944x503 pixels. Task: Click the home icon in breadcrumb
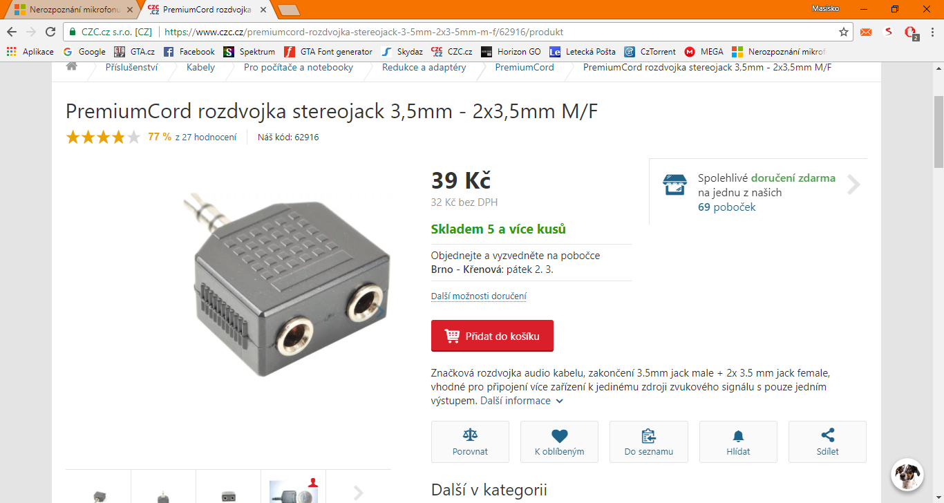[71, 67]
